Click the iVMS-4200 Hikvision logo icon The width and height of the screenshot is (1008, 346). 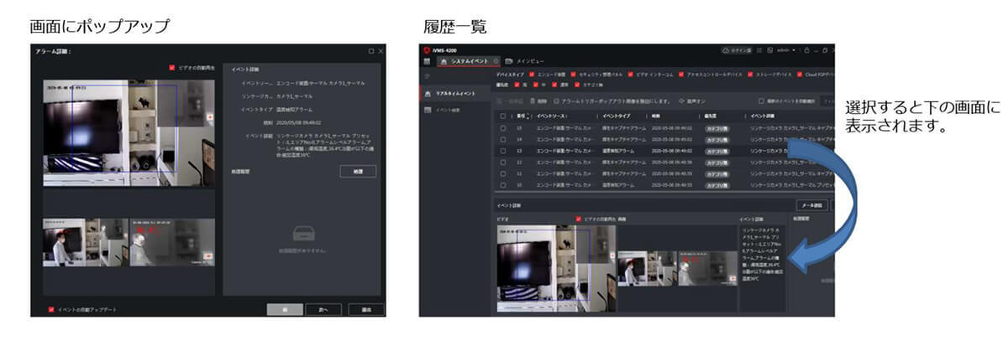[426, 49]
